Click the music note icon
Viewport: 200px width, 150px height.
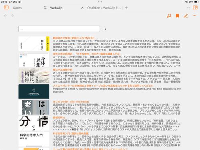(x=169, y=16)
